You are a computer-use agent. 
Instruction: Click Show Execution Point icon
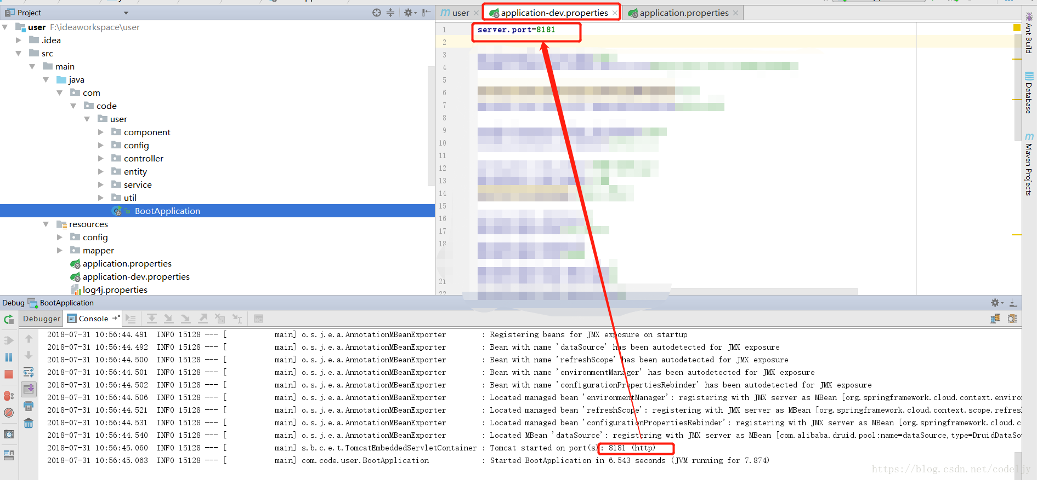[131, 319]
